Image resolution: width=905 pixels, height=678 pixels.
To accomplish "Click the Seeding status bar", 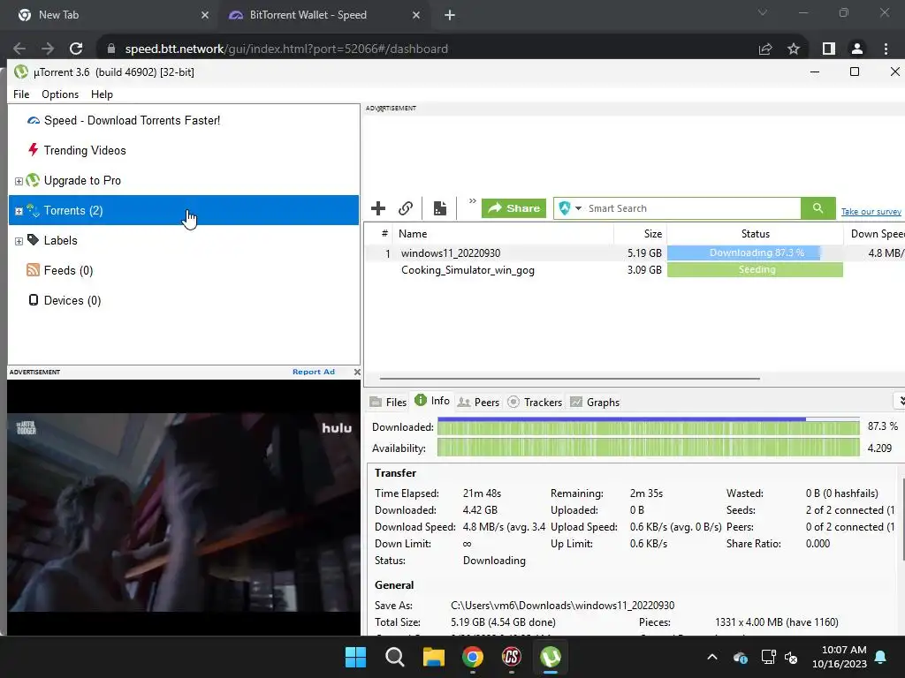I will click(755, 269).
